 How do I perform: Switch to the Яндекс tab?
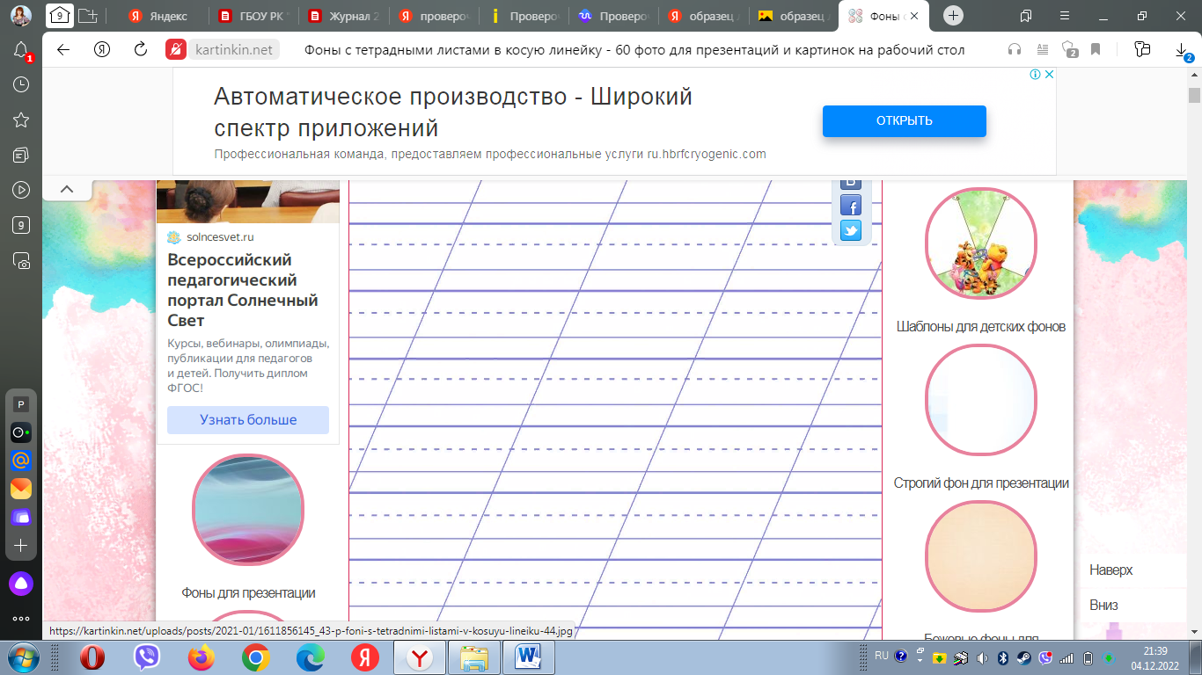[164, 16]
